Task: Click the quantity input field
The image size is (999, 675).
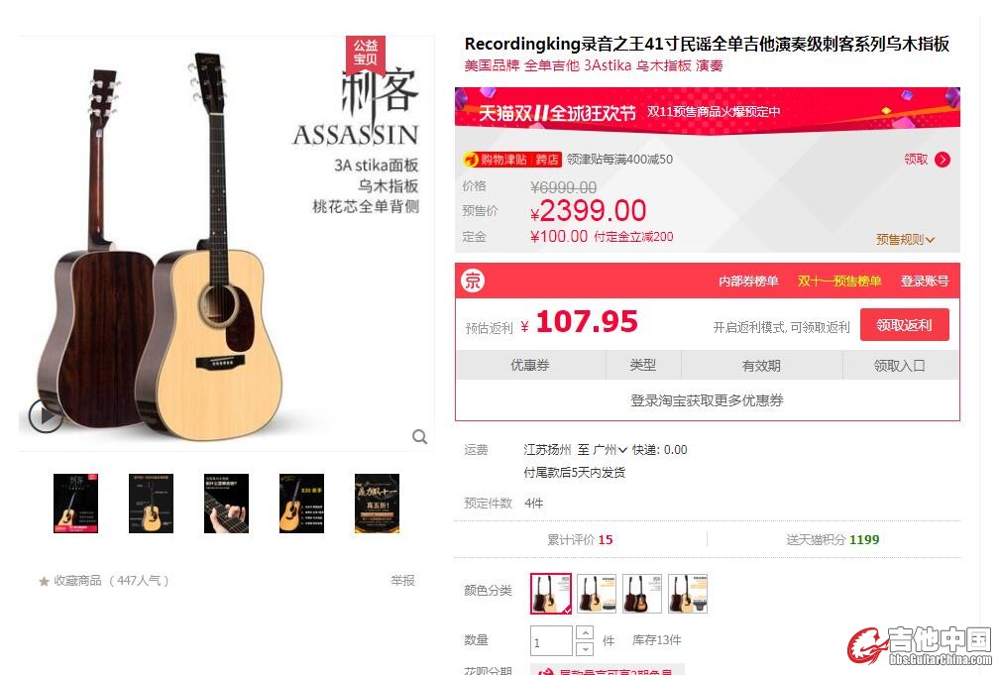Action: 551,641
